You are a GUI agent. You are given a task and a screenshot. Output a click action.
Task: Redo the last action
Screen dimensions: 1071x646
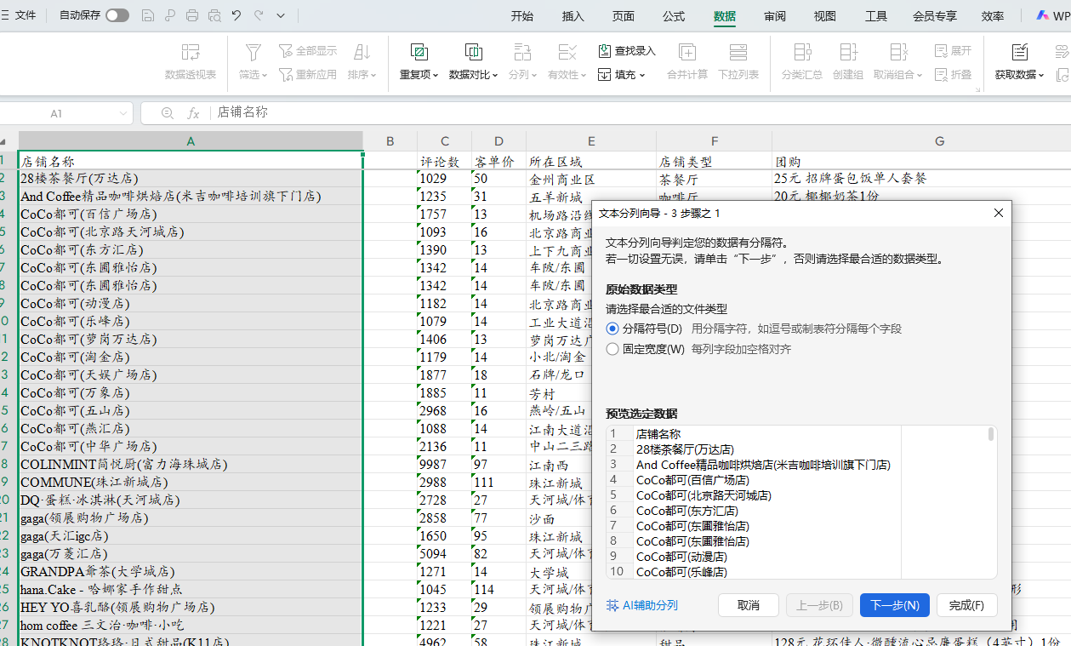259,15
